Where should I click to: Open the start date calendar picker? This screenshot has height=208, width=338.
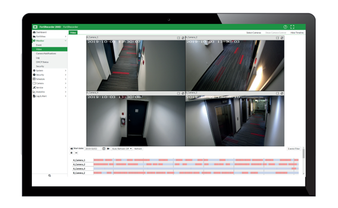tap(104, 149)
